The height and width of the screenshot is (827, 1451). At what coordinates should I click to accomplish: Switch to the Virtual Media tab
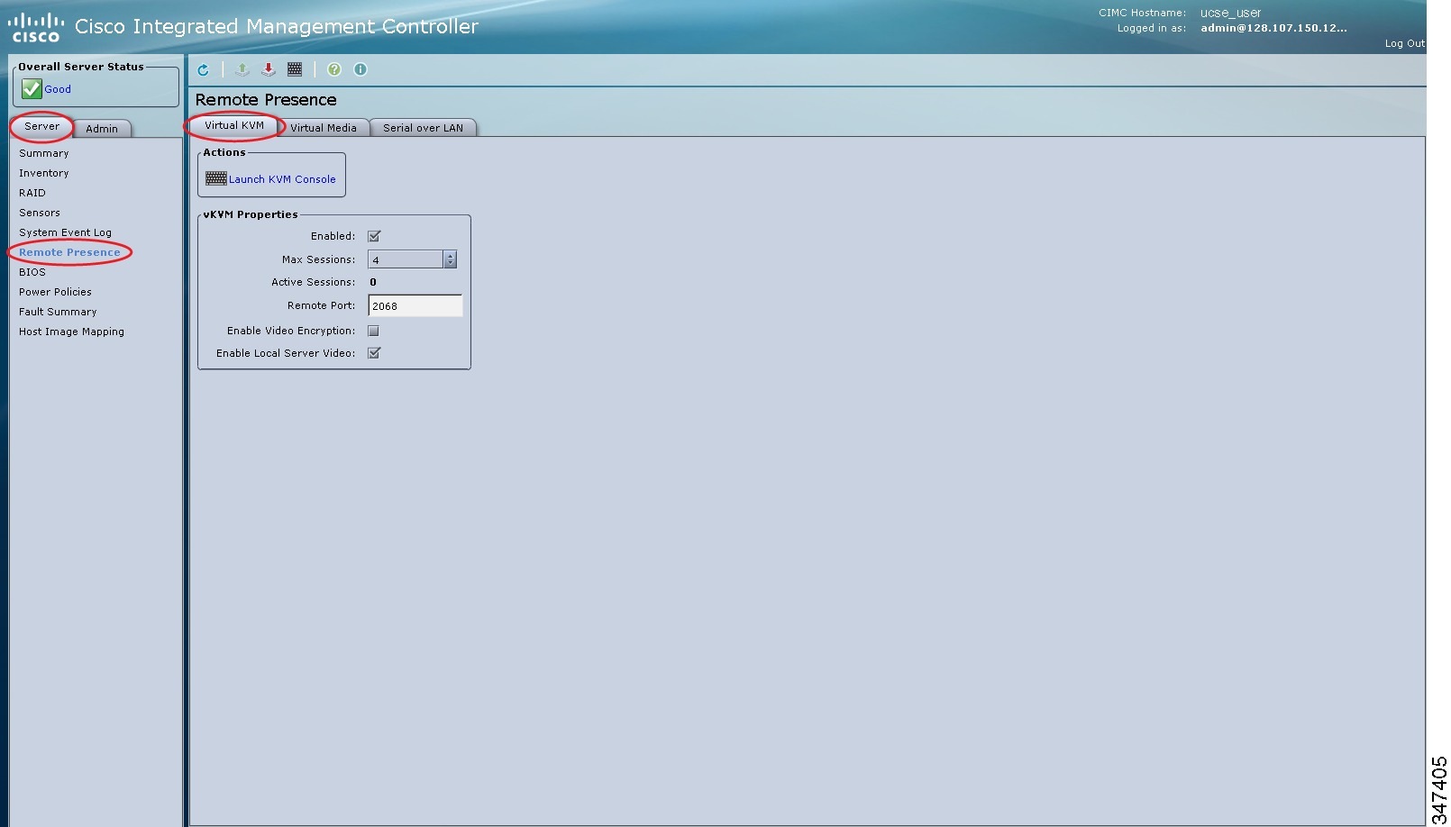tap(324, 127)
